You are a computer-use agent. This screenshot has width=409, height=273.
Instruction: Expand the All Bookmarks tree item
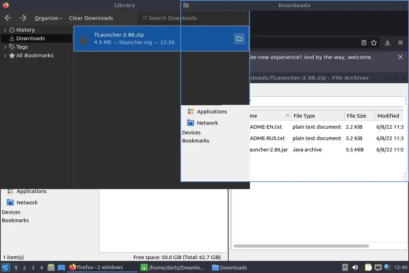pyautogui.click(x=5, y=56)
